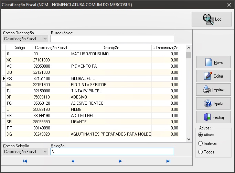Select the row ADITIVO GEL

pos(90,116)
